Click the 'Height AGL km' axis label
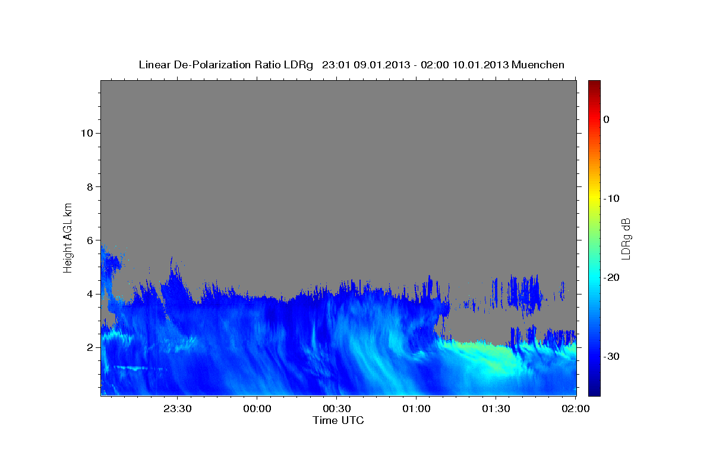This screenshot has height=475, width=713. 68,237
